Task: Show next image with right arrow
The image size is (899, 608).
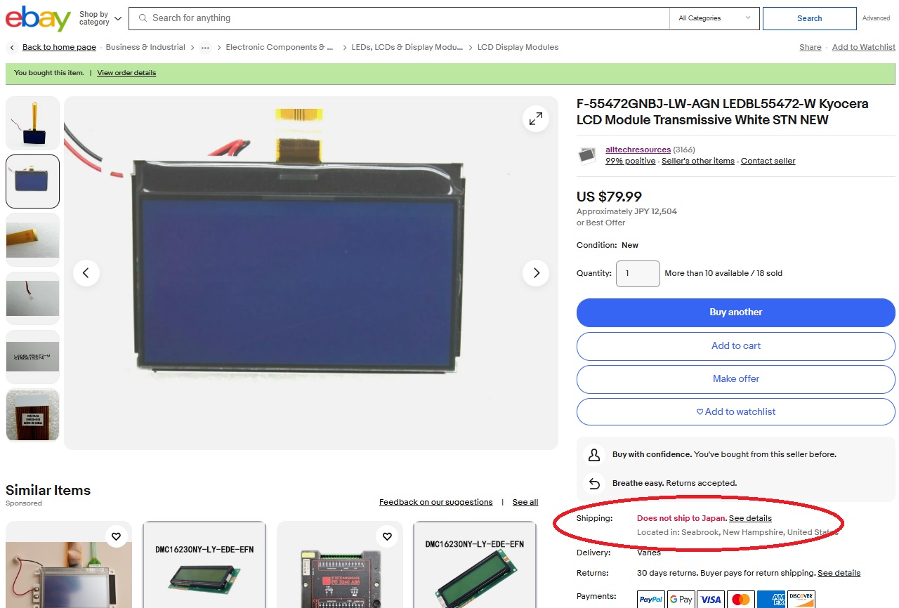Action: (x=536, y=272)
